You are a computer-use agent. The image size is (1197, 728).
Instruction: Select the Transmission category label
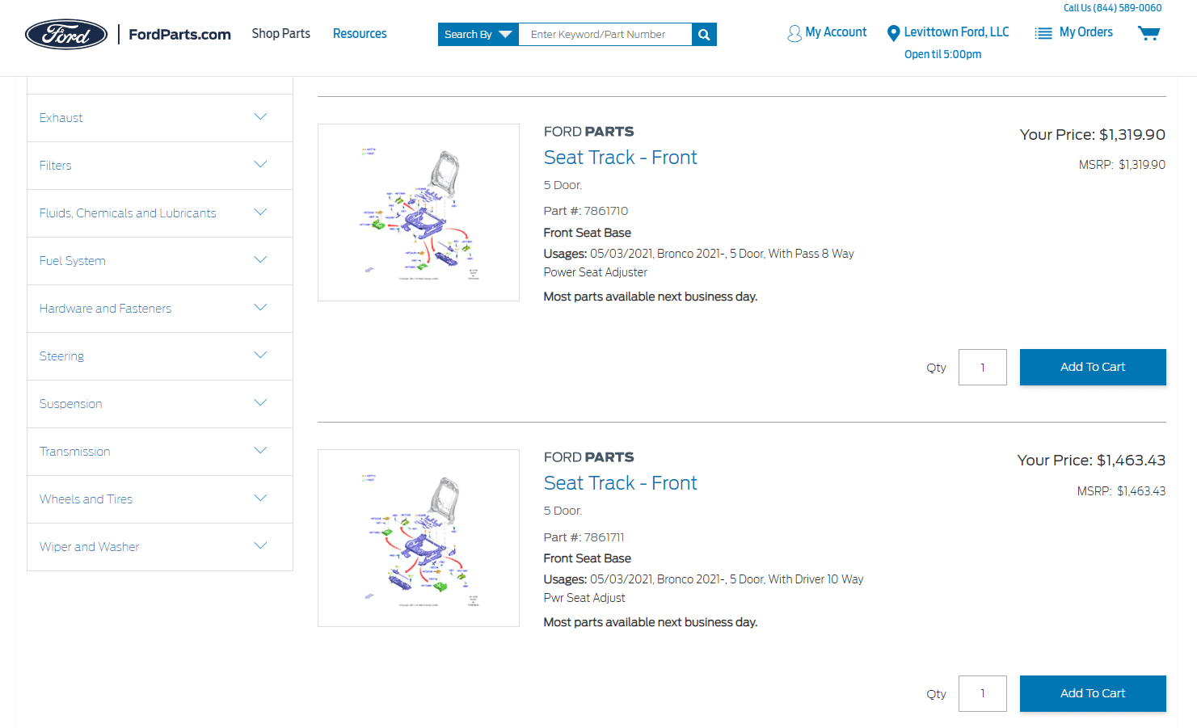point(75,452)
